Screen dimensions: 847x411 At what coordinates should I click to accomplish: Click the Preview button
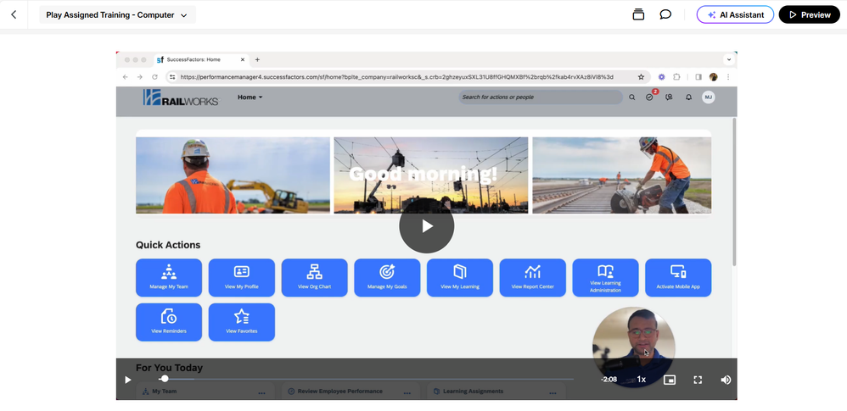(x=809, y=14)
